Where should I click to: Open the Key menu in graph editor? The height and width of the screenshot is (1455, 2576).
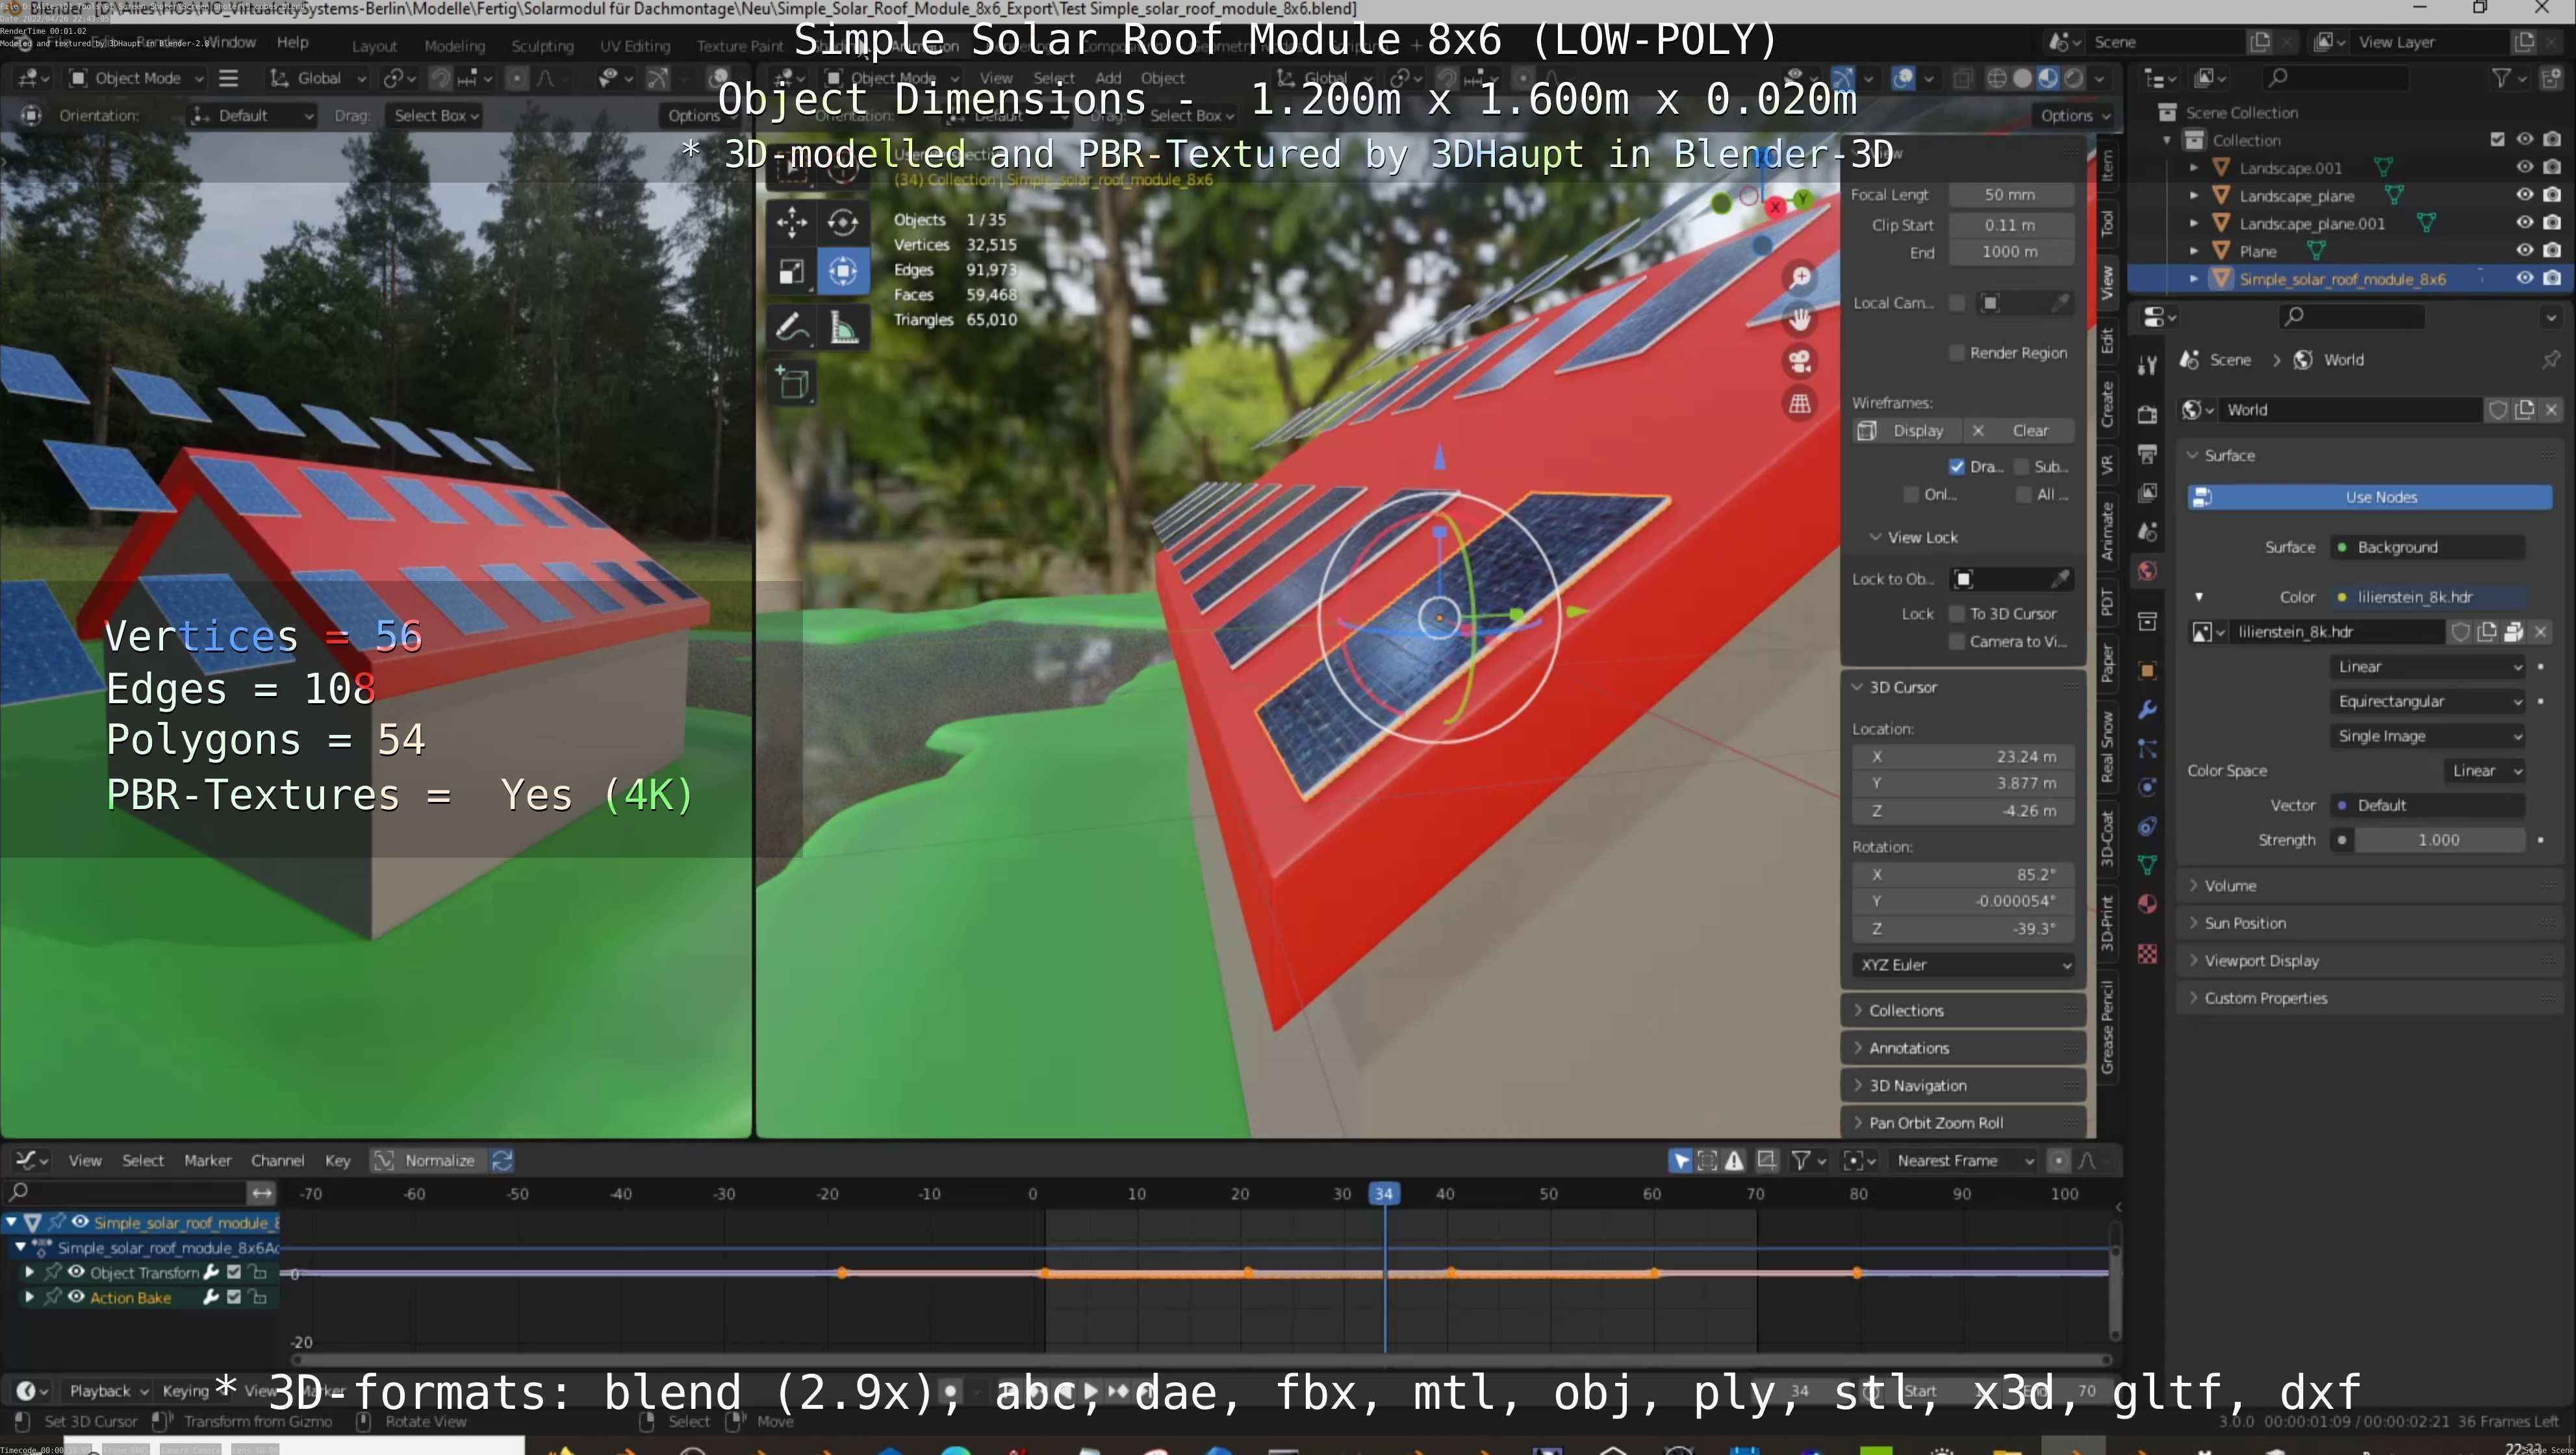(x=337, y=1160)
